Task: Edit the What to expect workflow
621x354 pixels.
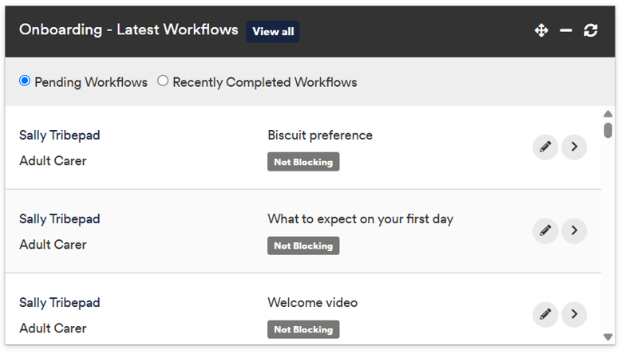Action: point(545,230)
